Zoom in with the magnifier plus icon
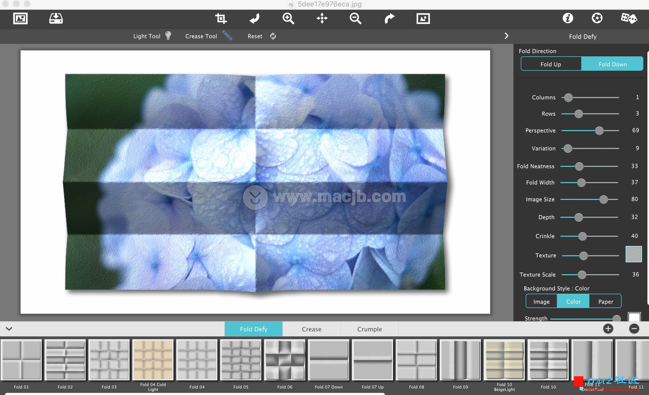This screenshot has height=395, width=649. [x=288, y=19]
